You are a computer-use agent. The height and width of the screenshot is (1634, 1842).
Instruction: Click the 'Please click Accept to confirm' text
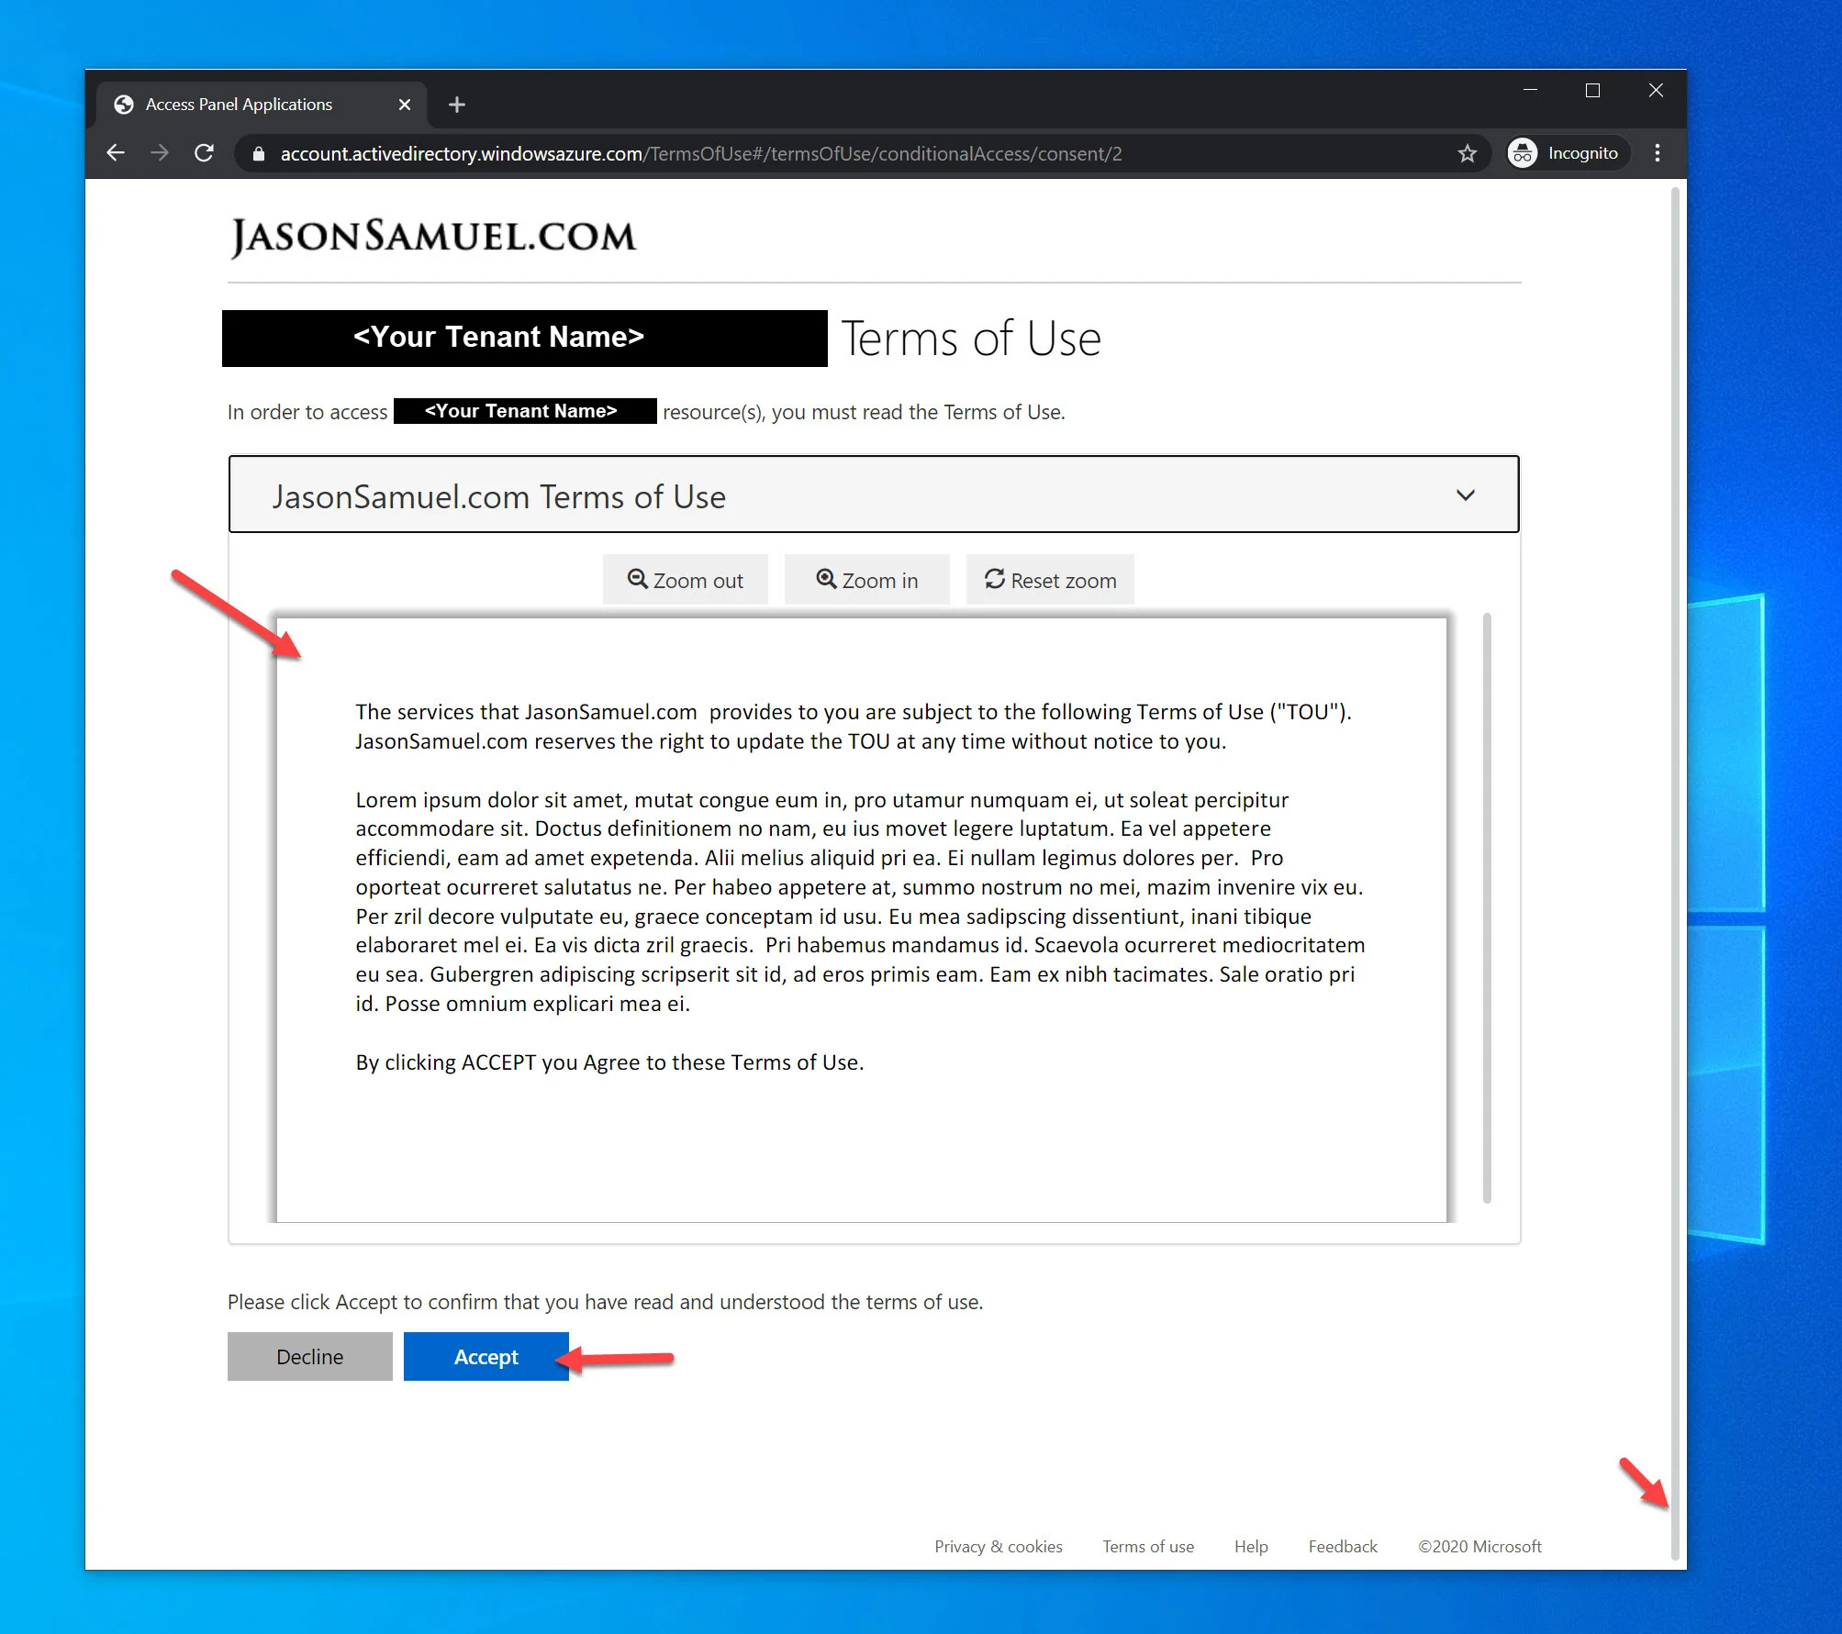pyautogui.click(x=605, y=1302)
